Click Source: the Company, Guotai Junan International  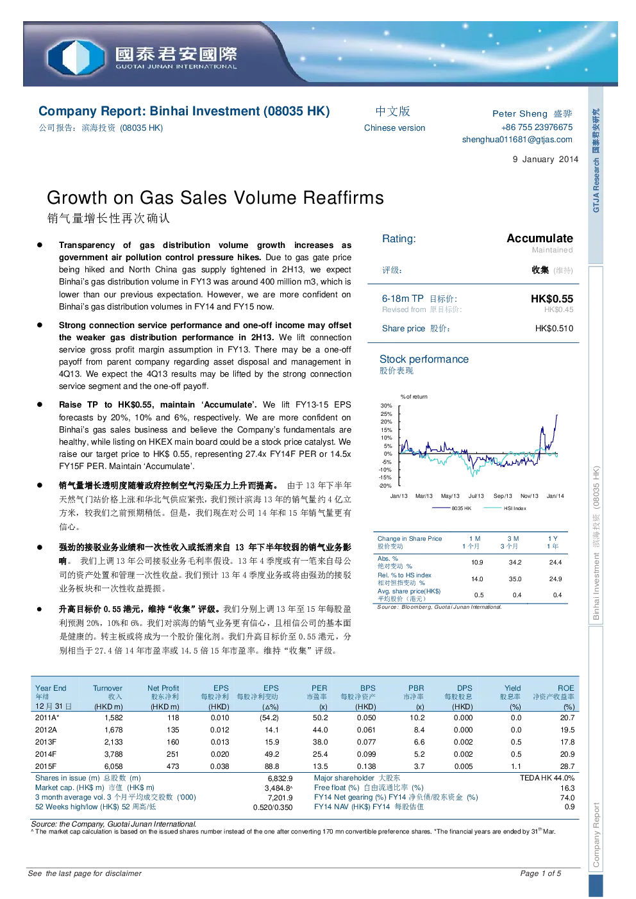(x=114, y=825)
